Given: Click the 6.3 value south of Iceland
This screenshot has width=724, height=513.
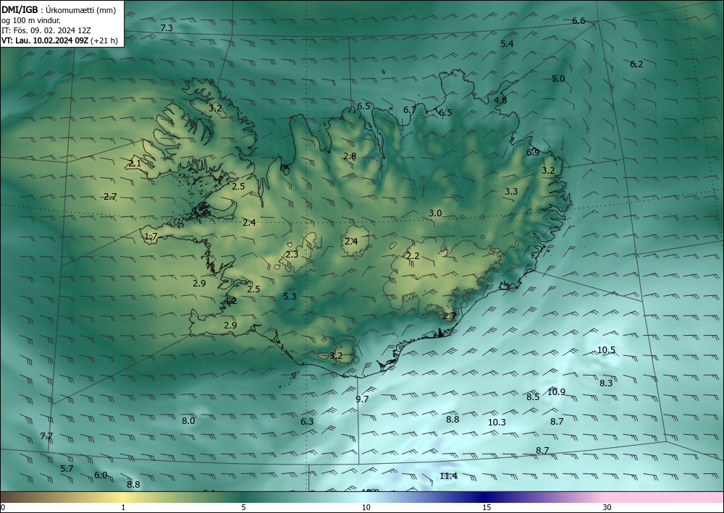Looking at the screenshot, I should (307, 421).
